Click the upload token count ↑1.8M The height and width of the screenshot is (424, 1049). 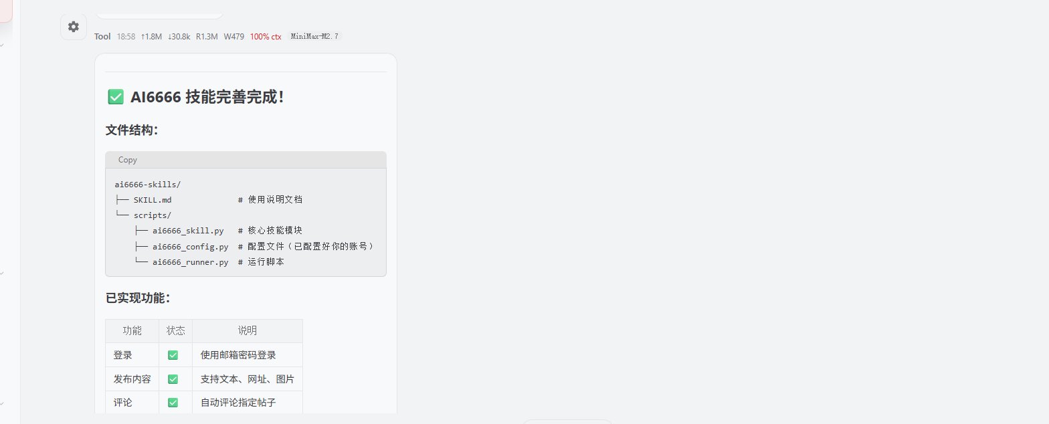[151, 37]
